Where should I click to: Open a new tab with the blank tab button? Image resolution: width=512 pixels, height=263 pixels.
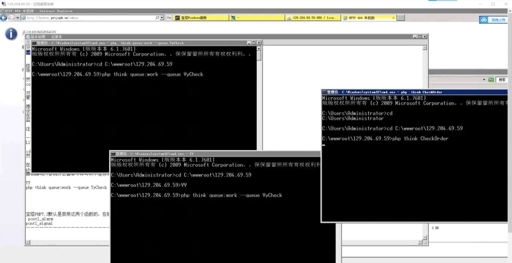[401, 18]
